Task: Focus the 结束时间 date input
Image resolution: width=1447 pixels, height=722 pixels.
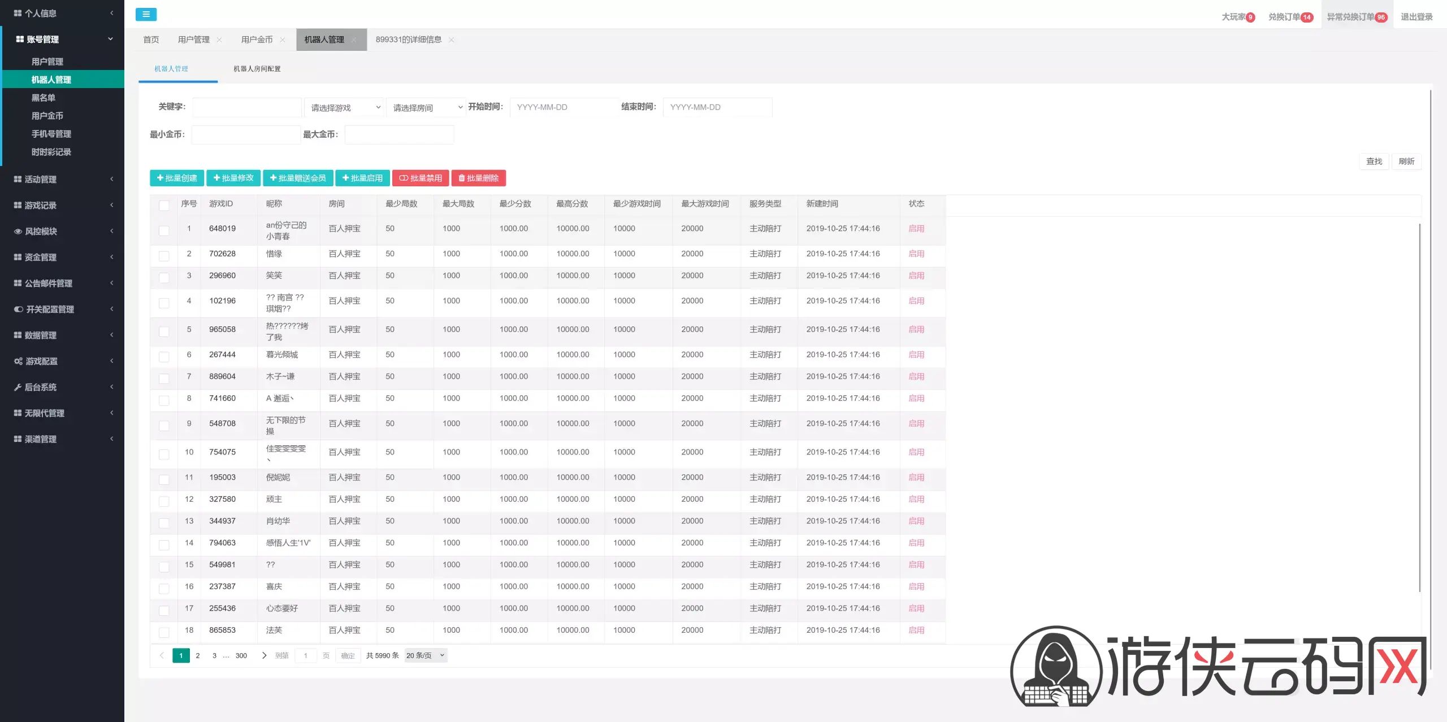Action: [717, 107]
